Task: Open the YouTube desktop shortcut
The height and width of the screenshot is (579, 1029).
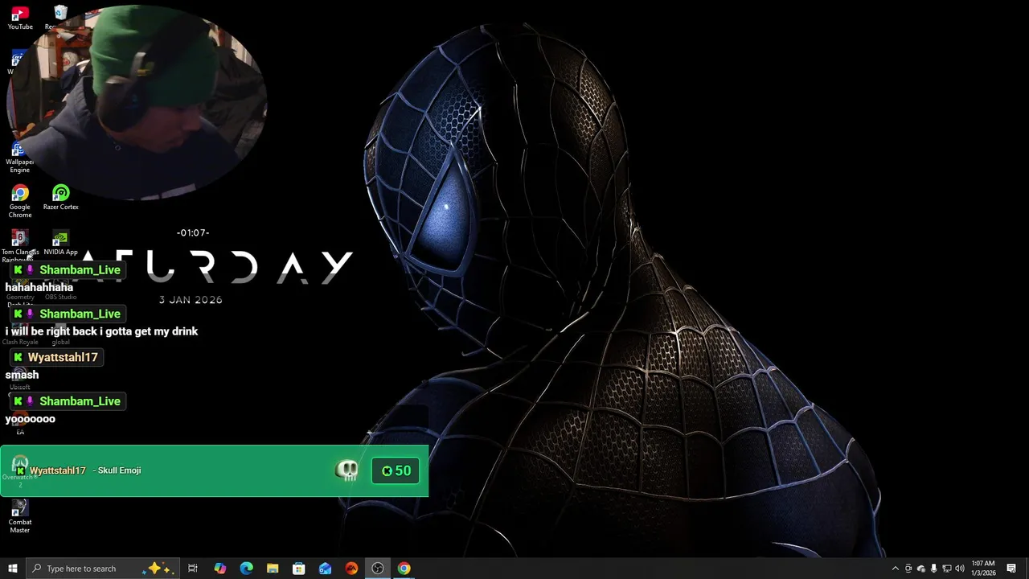Action: [x=20, y=18]
